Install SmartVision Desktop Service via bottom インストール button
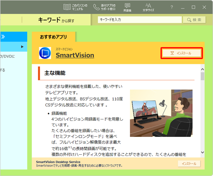The image size is (213, 176). point(189,164)
